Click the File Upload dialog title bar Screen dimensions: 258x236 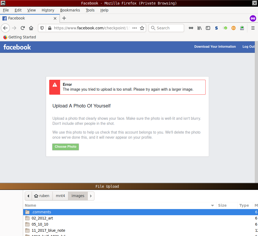coord(129,186)
